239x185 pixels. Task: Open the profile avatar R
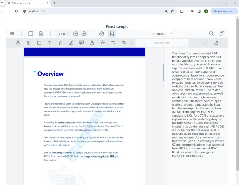206,11
